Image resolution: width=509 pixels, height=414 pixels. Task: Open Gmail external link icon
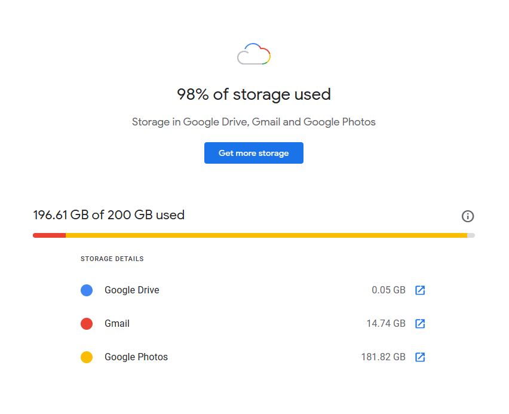420,324
